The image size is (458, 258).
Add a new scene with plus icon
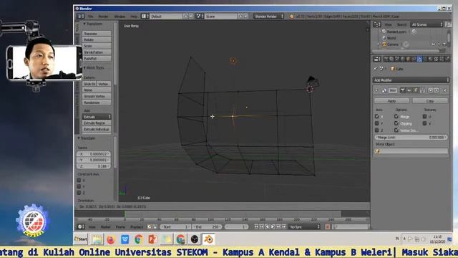coord(240,16)
